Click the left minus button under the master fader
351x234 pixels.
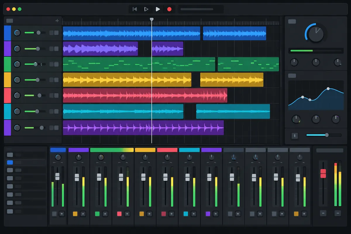click(x=323, y=213)
